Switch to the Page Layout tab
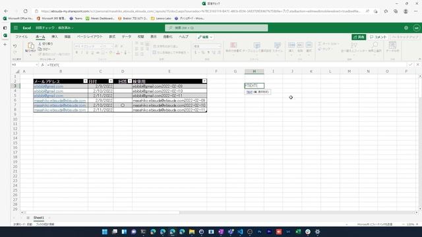This screenshot has width=422, height=237. pyautogui.click(x=90, y=37)
